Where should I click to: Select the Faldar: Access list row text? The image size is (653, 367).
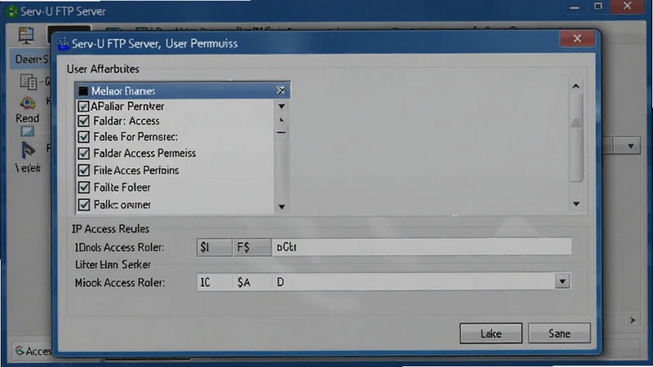(x=127, y=121)
